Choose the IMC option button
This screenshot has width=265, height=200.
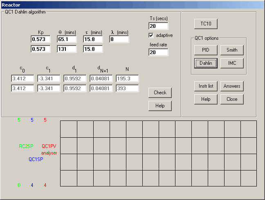[x=232, y=63]
